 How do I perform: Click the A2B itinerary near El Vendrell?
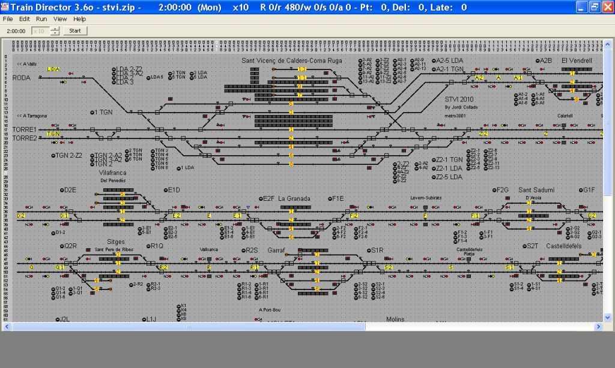coord(538,61)
